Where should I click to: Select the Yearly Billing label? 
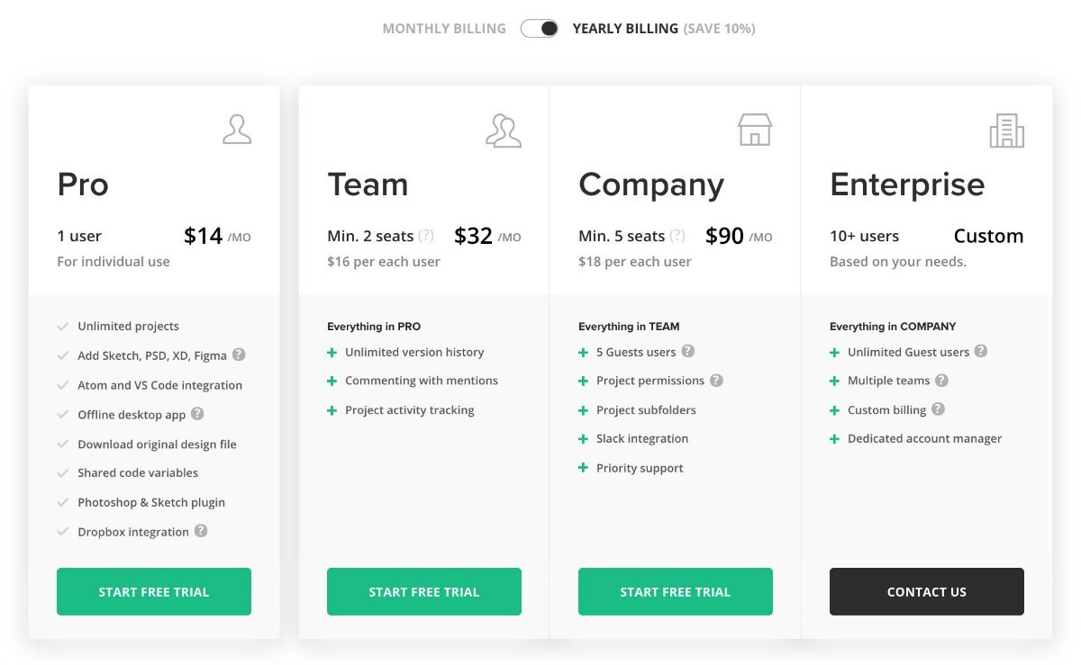(625, 29)
